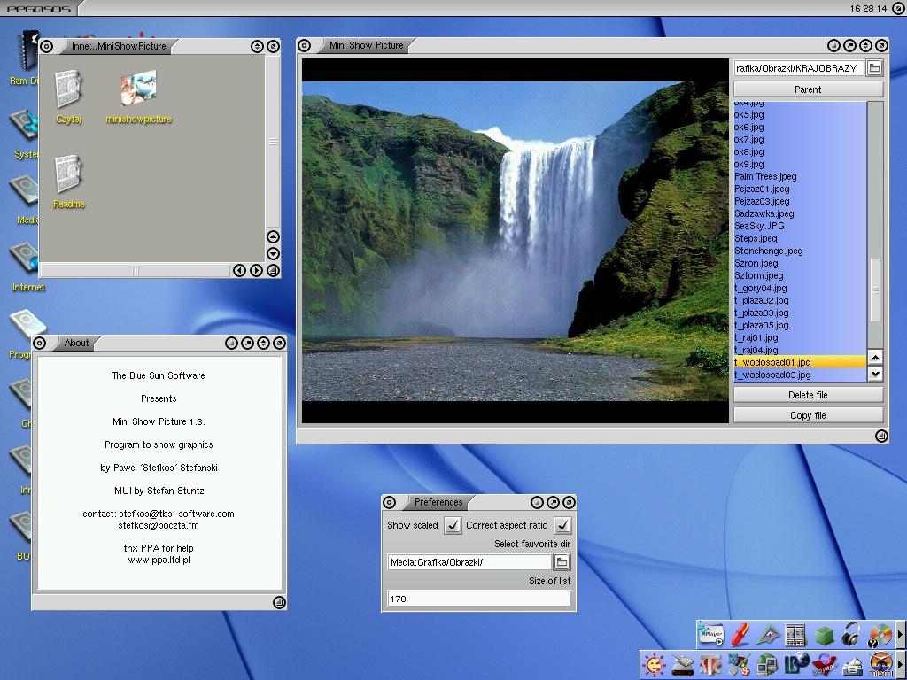Click the file list scroll up arrow
The image size is (907, 680).
click(x=876, y=358)
